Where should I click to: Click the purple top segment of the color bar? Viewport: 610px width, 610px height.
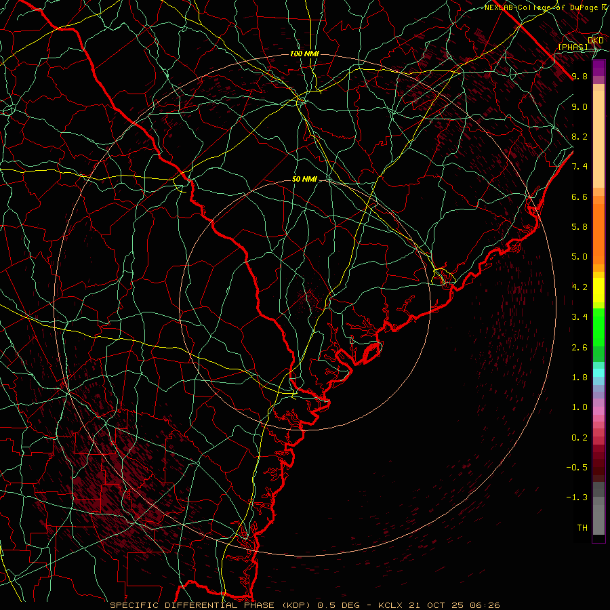598,68
